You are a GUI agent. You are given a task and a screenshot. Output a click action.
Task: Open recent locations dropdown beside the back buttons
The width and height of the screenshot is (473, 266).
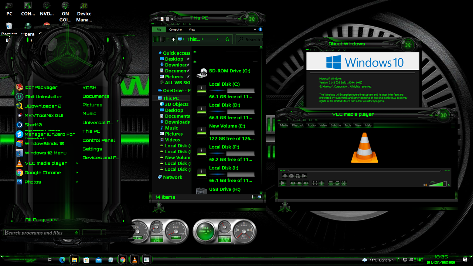coord(168,39)
